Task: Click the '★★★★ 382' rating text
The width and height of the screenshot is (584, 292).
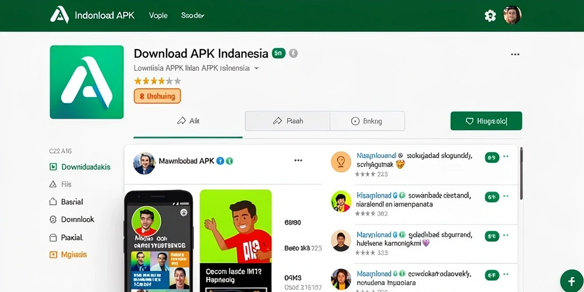Action: click(371, 214)
